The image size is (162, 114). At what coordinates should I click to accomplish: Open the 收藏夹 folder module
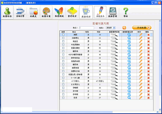click(x=33, y=12)
